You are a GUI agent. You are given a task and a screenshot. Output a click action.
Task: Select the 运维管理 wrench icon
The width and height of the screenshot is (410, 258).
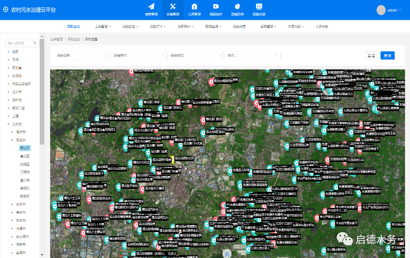pyautogui.click(x=173, y=7)
